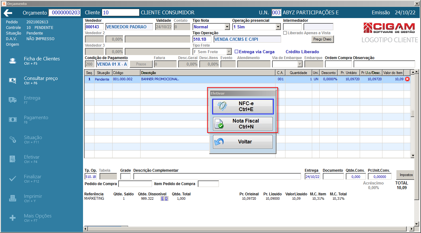Delete the BANNER PROMOCIONAL item with red X
The width and height of the screenshot is (421, 233).
pos(407,79)
